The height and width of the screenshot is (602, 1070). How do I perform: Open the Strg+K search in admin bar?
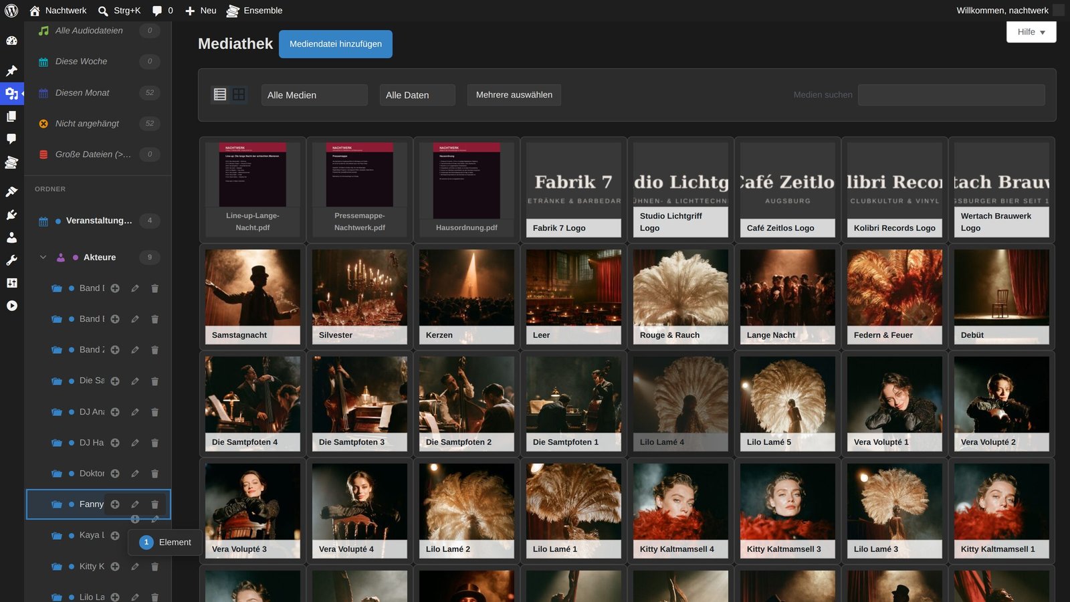coord(119,11)
